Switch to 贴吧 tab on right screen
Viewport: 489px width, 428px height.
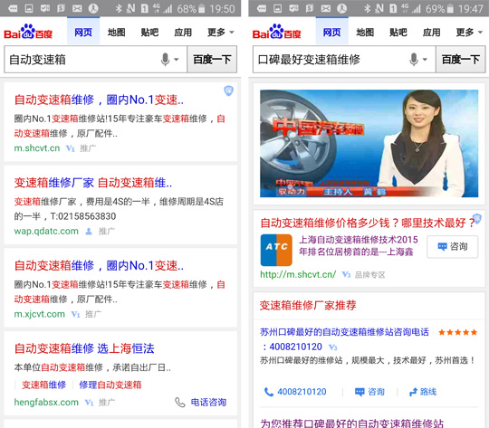(398, 32)
